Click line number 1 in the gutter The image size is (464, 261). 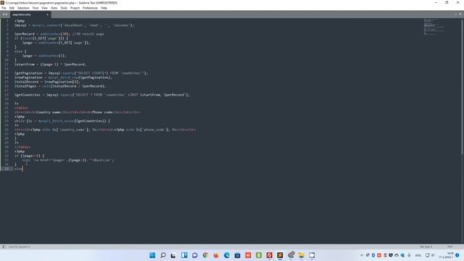pyautogui.click(x=7, y=21)
